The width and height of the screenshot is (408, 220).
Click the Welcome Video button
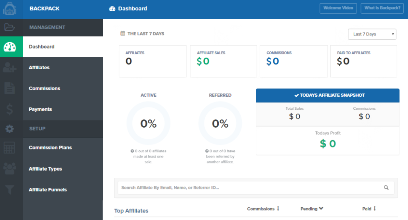(338, 8)
